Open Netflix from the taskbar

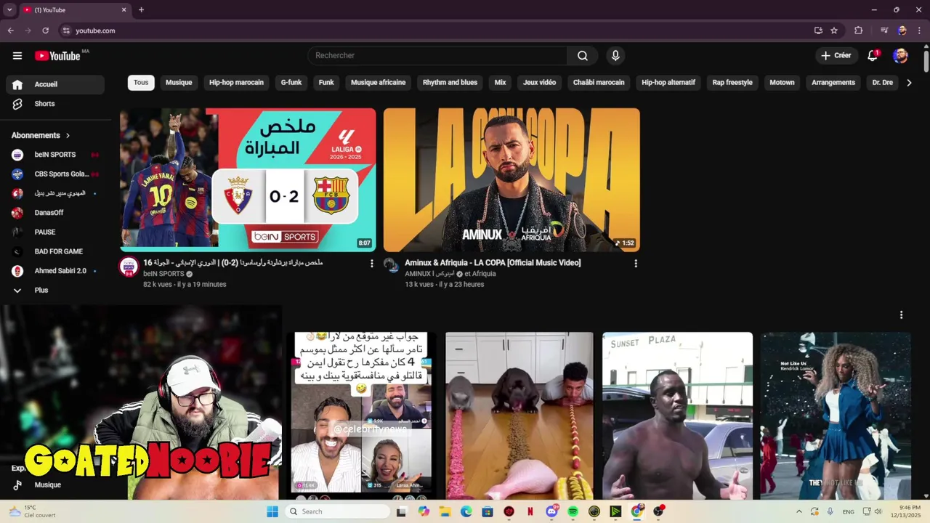530,511
